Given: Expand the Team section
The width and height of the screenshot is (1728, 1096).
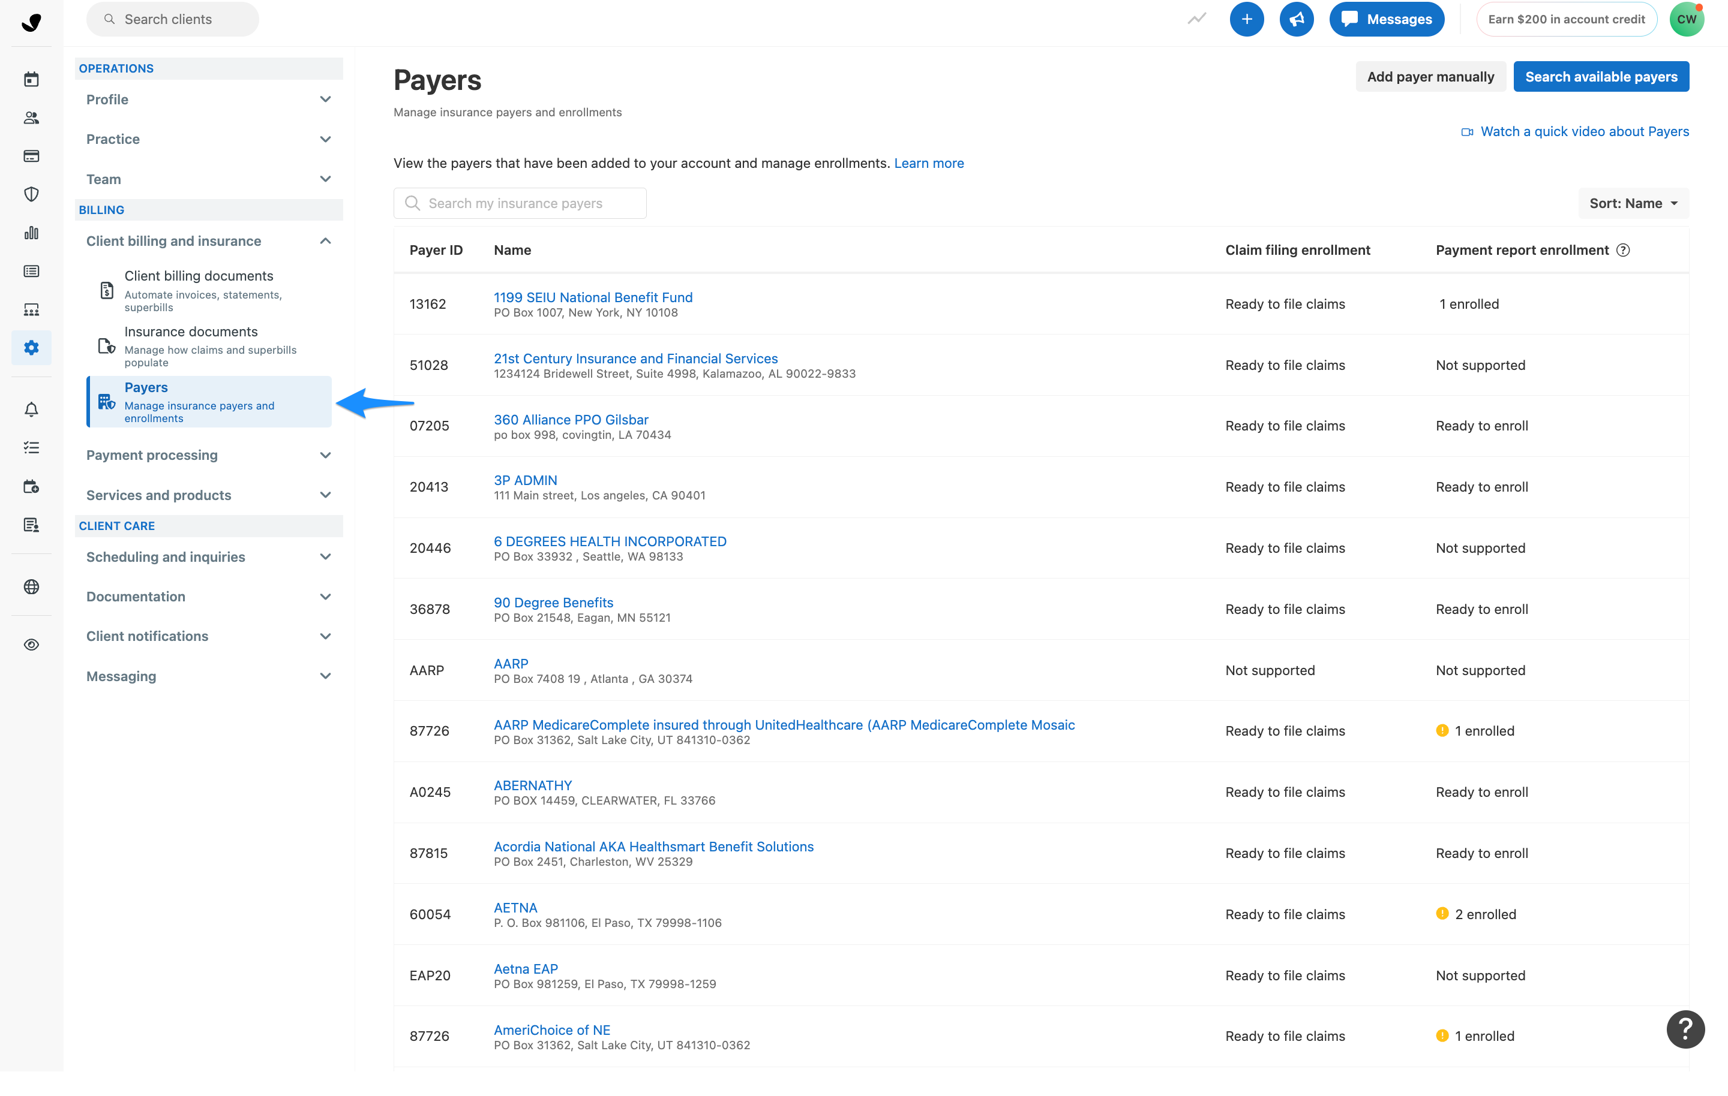Looking at the screenshot, I should coord(208,179).
